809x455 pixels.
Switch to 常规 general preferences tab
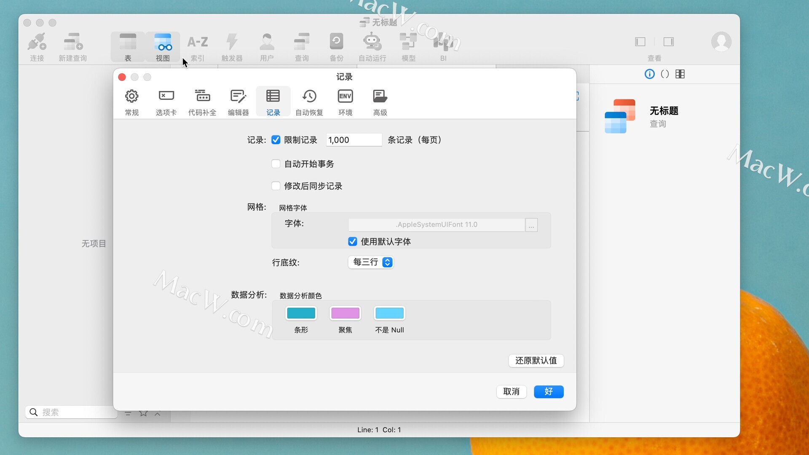(x=132, y=102)
